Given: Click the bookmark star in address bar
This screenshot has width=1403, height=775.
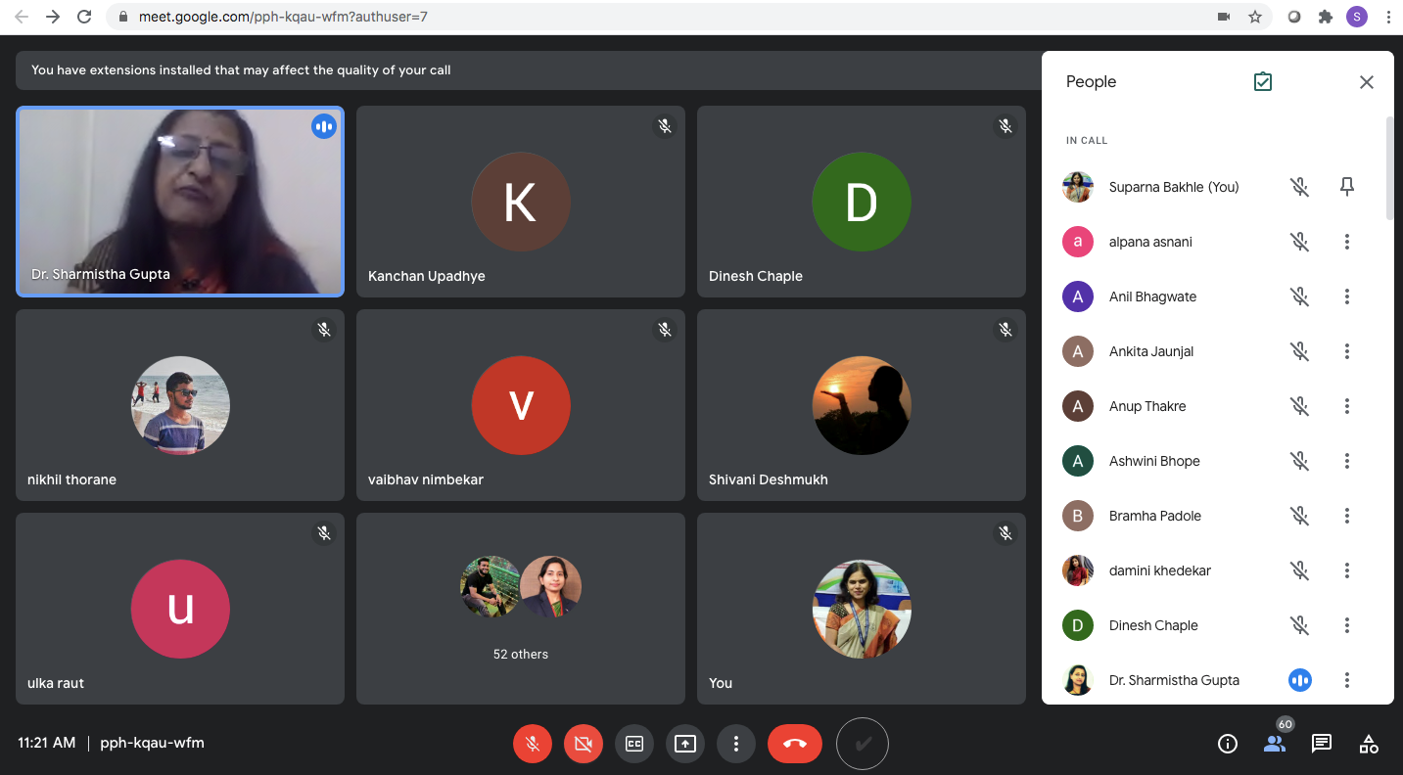Looking at the screenshot, I should pos(1254,17).
